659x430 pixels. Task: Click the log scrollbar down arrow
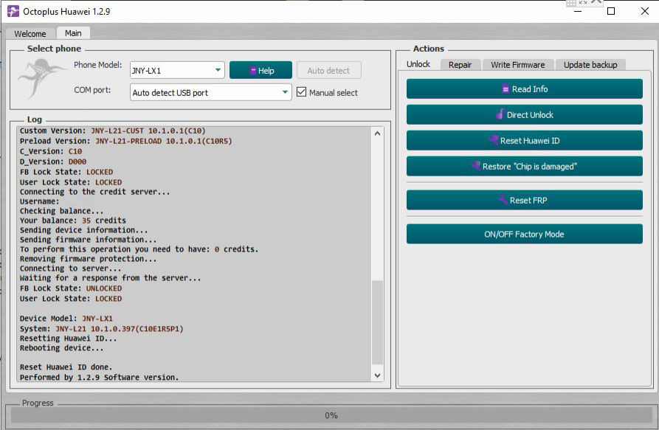click(377, 375)
